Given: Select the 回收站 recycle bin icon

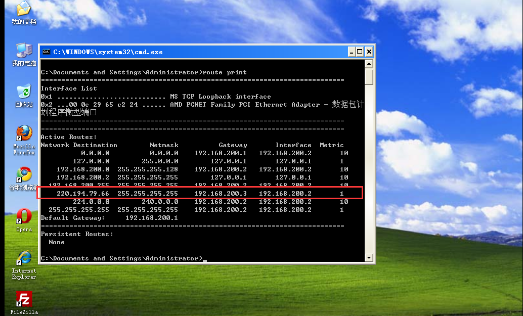Looking at the screenshot, I should (24, 96).
